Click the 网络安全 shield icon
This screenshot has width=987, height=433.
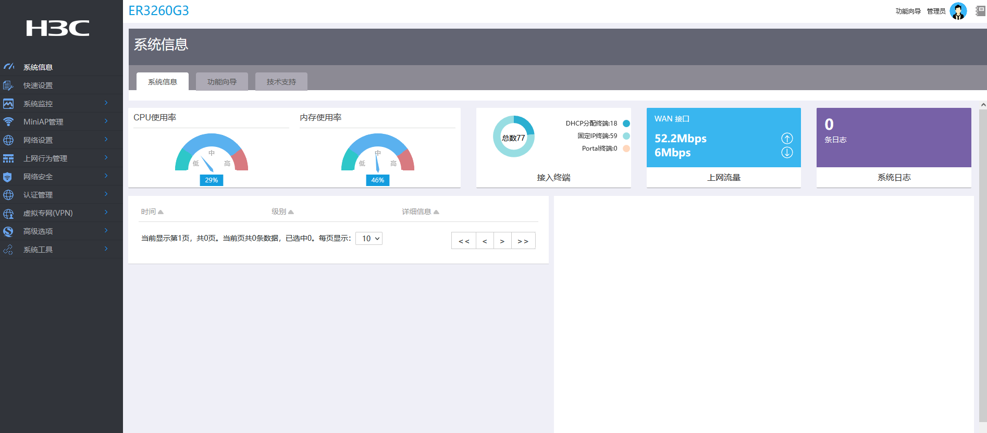coord(8,177)
